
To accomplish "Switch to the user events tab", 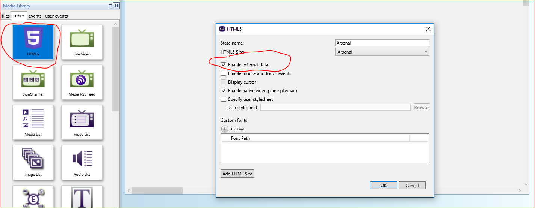I will pyautogui.click(x=57, y=16).
